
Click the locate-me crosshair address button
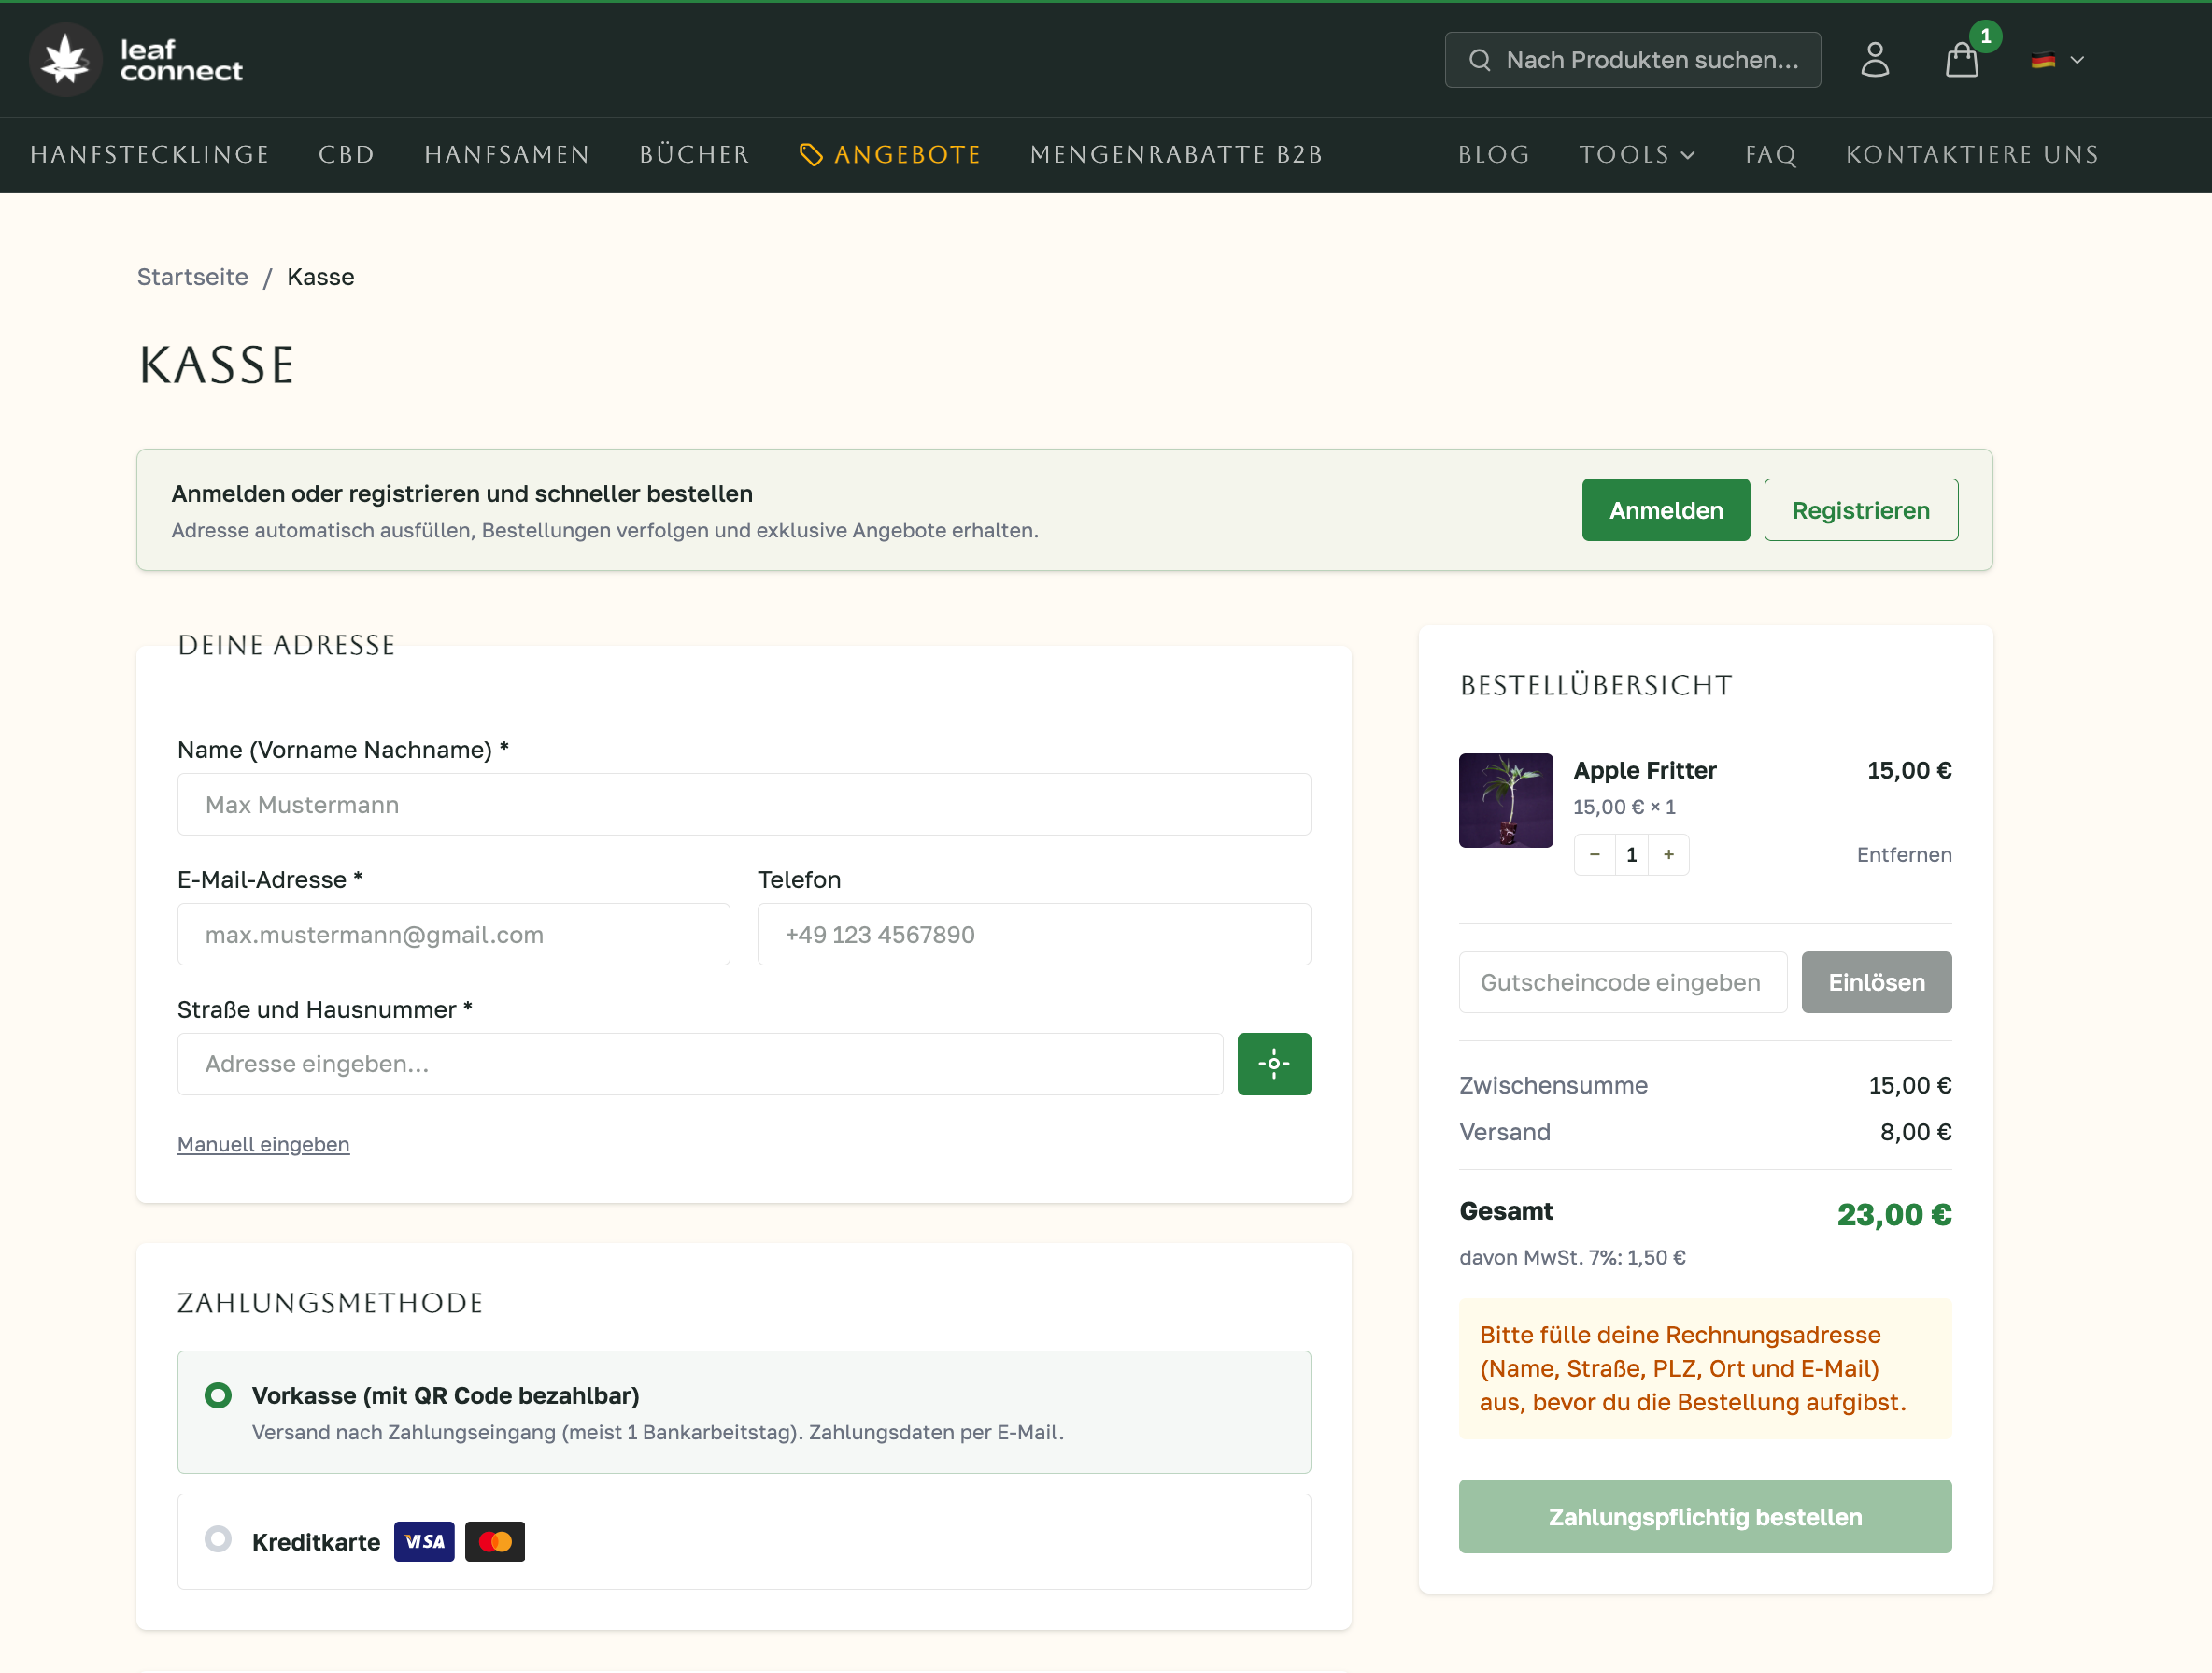[x=1273, y=1064]
